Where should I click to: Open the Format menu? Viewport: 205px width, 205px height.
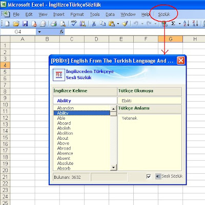click(x=77, y=14)
